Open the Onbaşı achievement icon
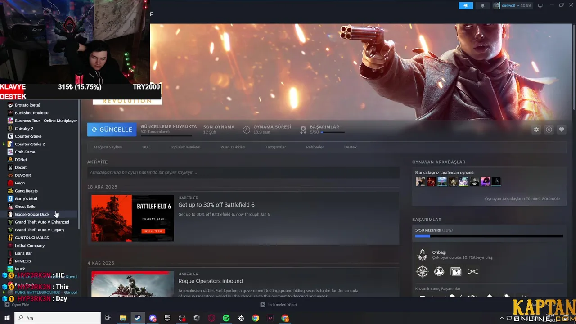The height and width of the screenshot is (324, 576). pos(422,255)
